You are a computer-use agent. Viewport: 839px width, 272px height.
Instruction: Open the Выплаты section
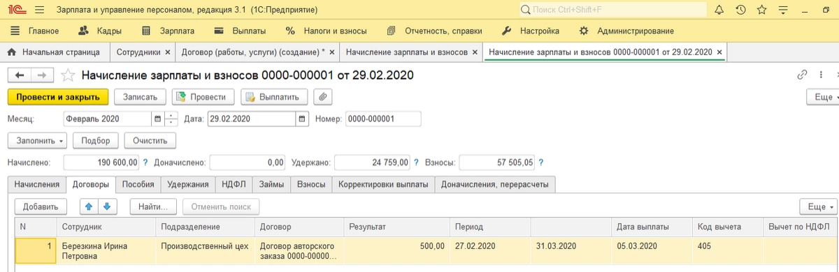(x=240, y=31)
